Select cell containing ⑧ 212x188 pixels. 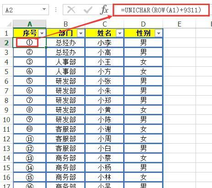(30, 110)
